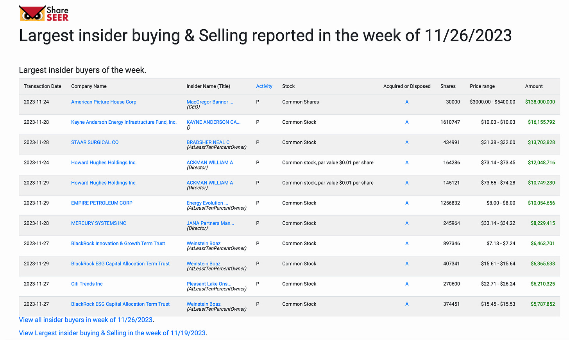Viewport: 569px width, 340px height.
Task: Select the $8,229,415 amount cell
Action: (543, 223)
